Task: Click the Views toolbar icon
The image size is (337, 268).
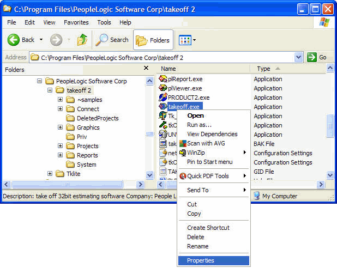Action: (x=185, y=40)
